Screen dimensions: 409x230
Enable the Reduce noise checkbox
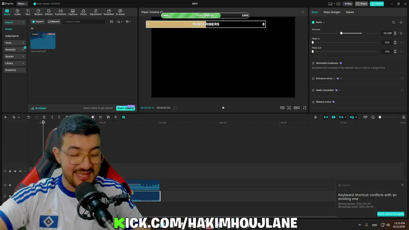pyautogui.click(x=313, y=102)
